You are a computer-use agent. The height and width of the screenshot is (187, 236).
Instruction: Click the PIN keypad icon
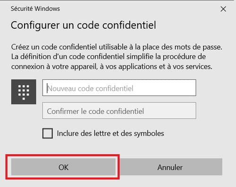(24, 92)
